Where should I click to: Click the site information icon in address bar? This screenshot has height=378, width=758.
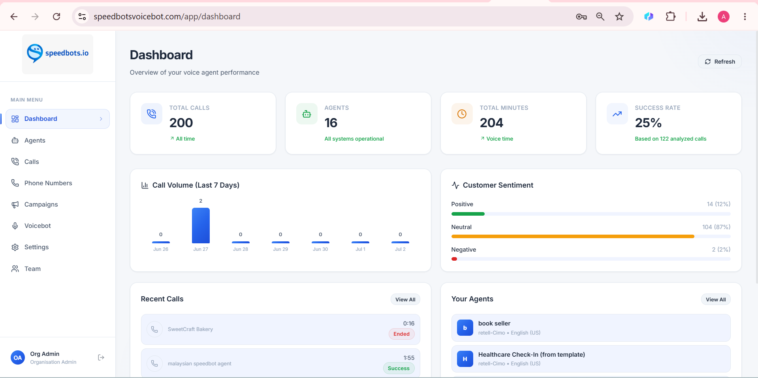coord(82,17)
